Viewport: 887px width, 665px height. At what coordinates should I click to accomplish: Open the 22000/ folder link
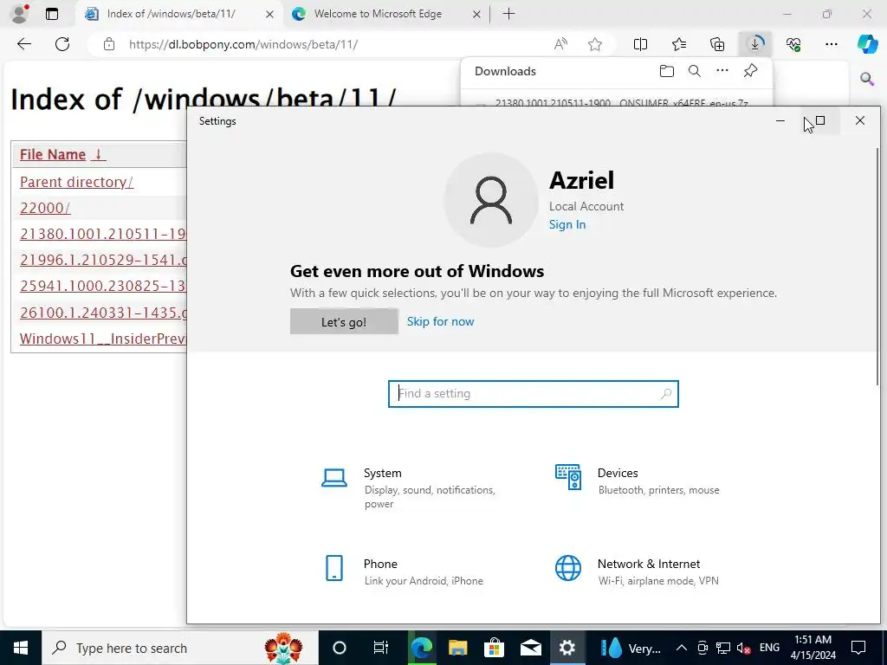click(x=45, y=208)
